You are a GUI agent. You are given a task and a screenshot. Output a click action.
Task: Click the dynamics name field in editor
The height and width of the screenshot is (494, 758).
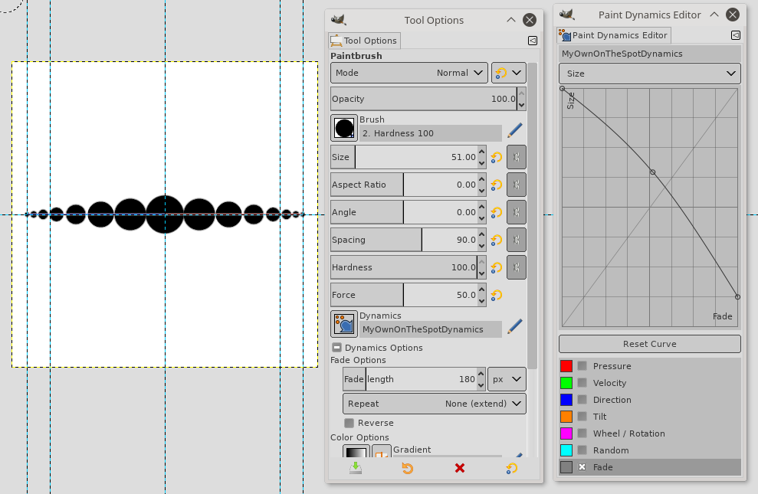[x=650, y=54]
